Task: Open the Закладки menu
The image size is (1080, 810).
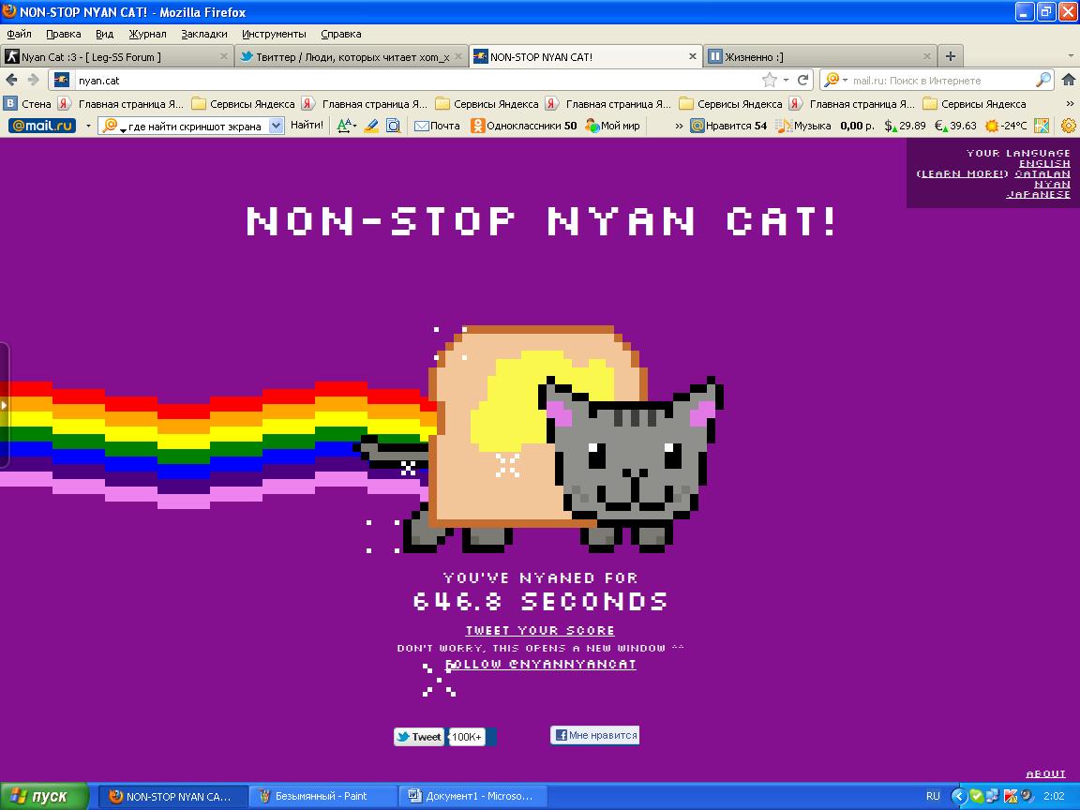Action: coord(203,34)
